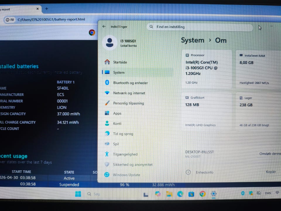Image resolution: width=281 pixels, height=211 pixels.
Task: Click the Settings gear in the taskbar
Action: (x=213, y=194)
